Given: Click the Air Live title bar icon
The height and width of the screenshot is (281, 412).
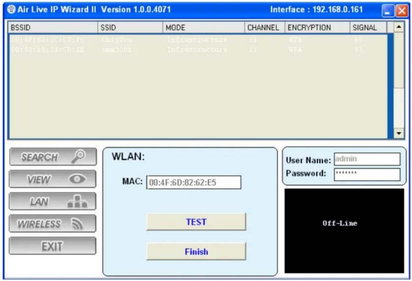Looking at the screenshot, I should click(11, 10).
